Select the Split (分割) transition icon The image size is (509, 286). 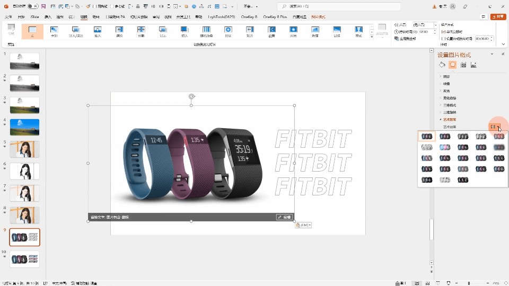click(x=141, y=31)
